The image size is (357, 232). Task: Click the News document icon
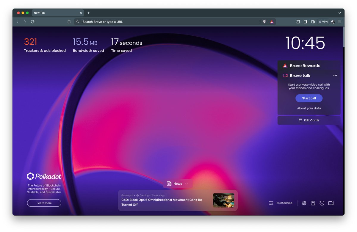(169, 184)
